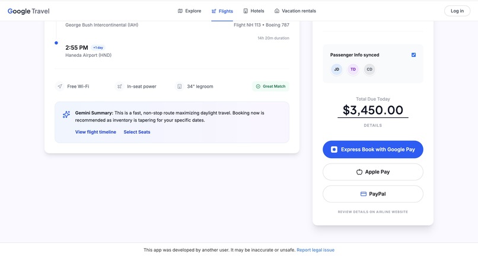Viewport: 478px width, 257px height.
Task: Click the +1 day badge
Action: pos(98,48)
